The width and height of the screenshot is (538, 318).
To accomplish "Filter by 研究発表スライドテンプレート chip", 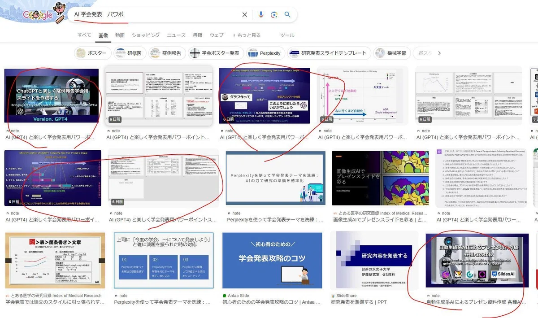I will (x=329, y=53).
